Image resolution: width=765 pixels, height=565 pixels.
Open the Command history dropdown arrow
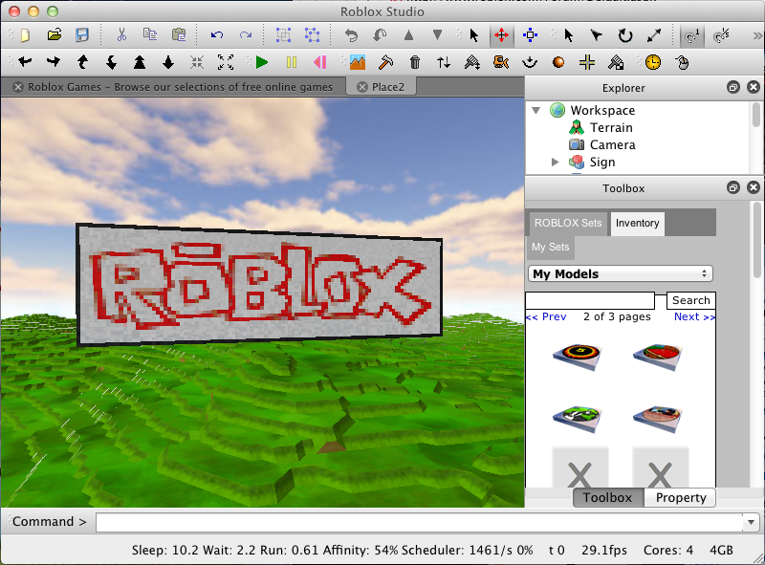[751, 523]
